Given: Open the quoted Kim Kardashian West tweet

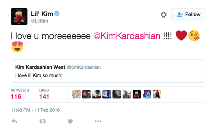Looking at the screenshot, I should [x=108, y=71].
